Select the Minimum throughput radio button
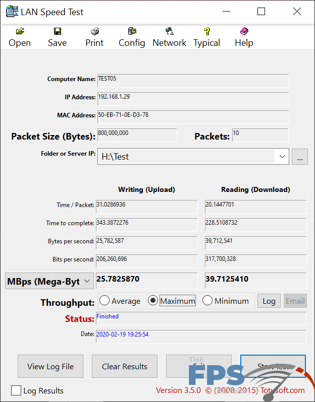The height and width of the screenshot is (402, 315). click(207, 300)
